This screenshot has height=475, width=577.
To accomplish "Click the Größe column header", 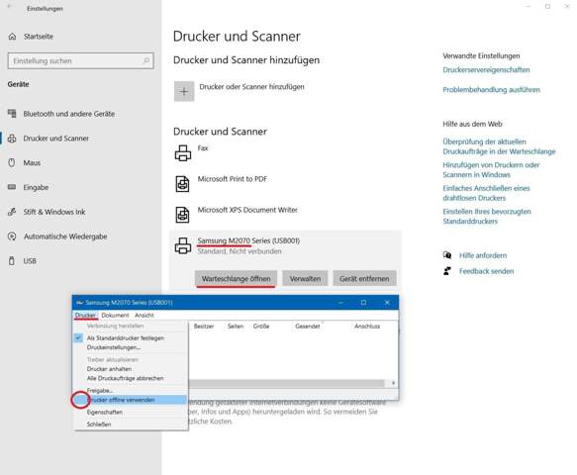I will pos(261,327).
